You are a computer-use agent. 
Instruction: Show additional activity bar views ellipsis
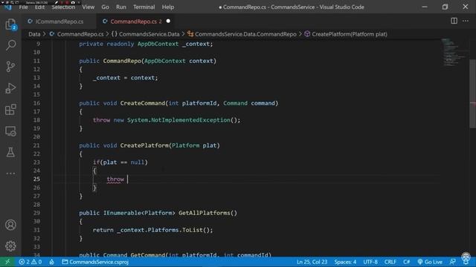point(10,174)
